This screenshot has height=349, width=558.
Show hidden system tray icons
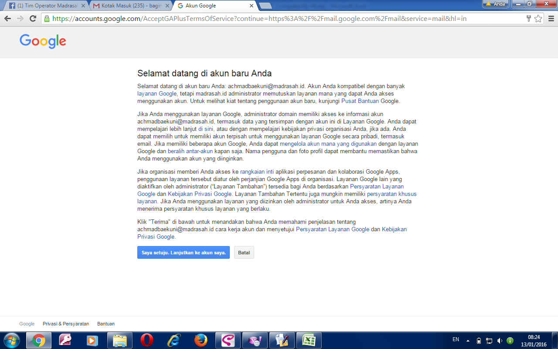[x=468, y=341]
